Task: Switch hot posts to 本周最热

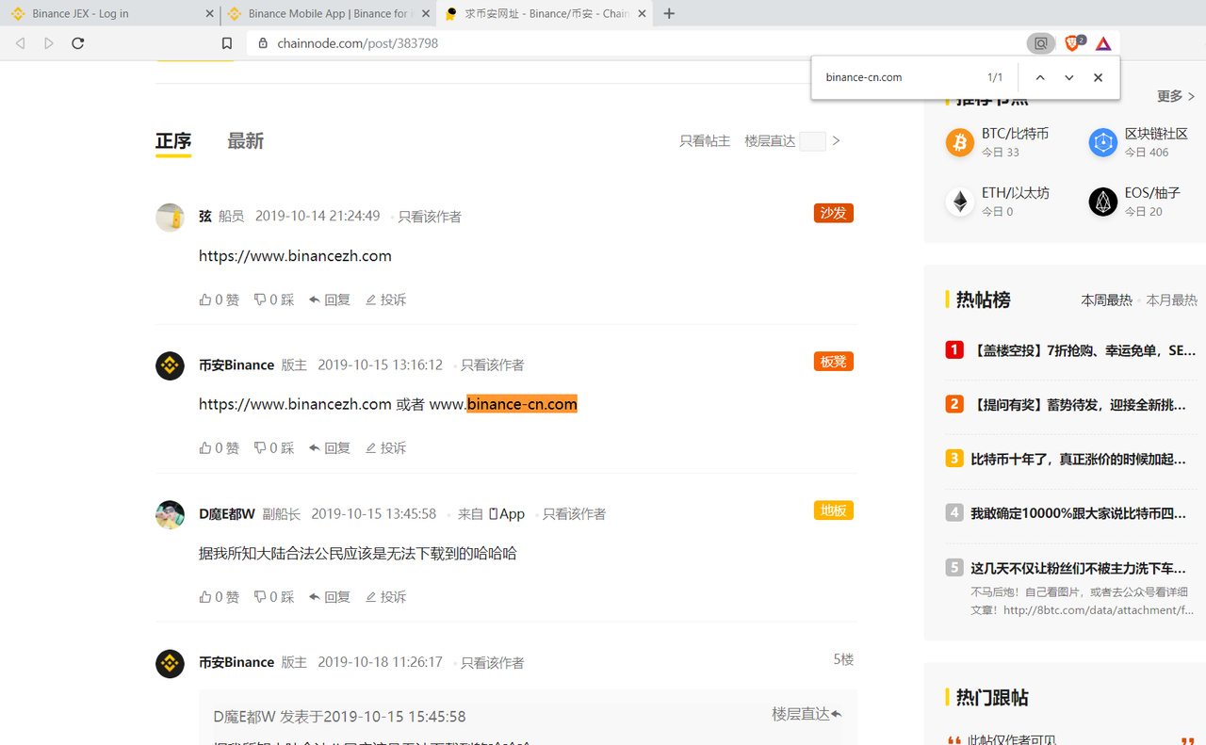Action: [1106, 300]
